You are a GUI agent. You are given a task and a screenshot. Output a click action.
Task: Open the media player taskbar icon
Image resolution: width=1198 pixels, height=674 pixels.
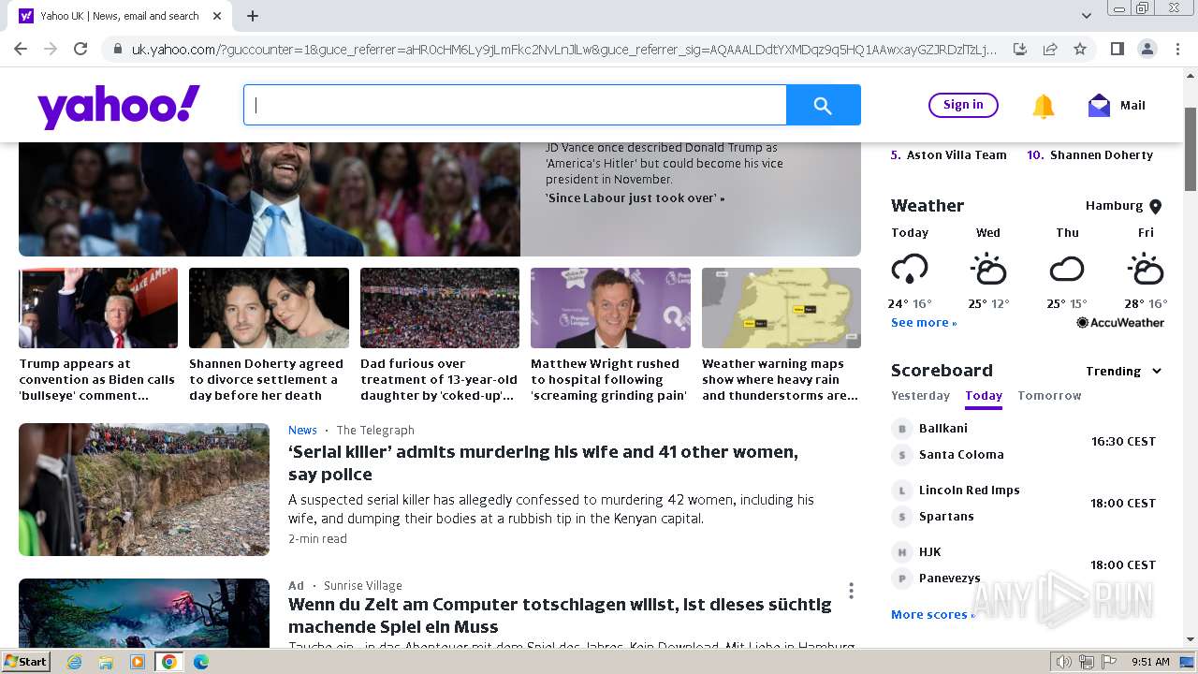(x=138, y=662)
